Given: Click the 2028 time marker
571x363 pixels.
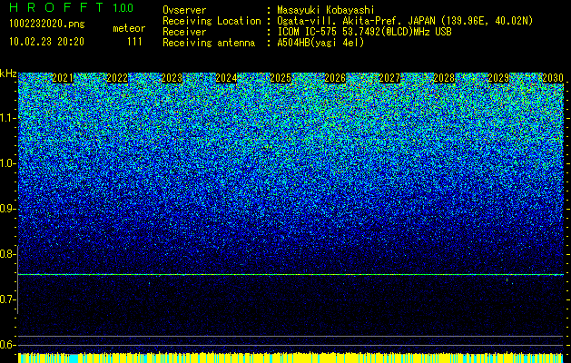Looking at the screenshot, I should (444, 78).
